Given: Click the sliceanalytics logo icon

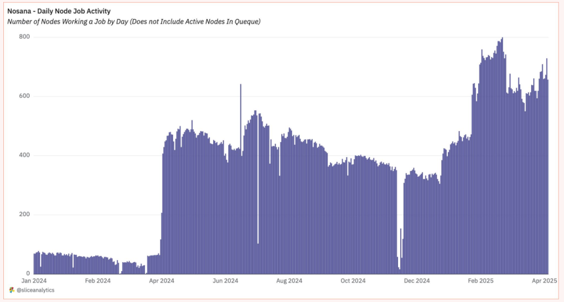Looking at the screenshot, I should tap(12, 290).
